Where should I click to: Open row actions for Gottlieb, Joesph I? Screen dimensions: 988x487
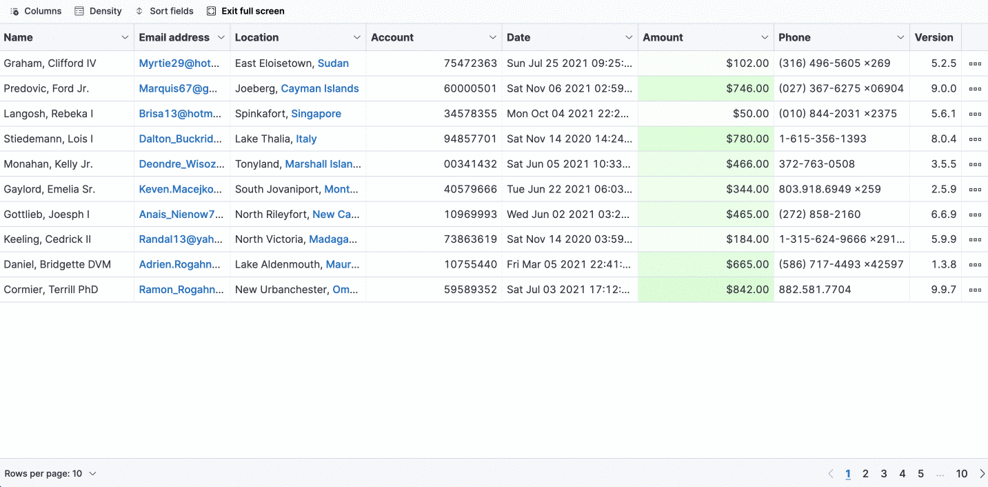point(975,215)
